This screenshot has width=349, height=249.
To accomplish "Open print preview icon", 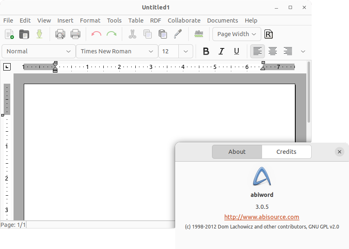I will (x=60, y=34).
